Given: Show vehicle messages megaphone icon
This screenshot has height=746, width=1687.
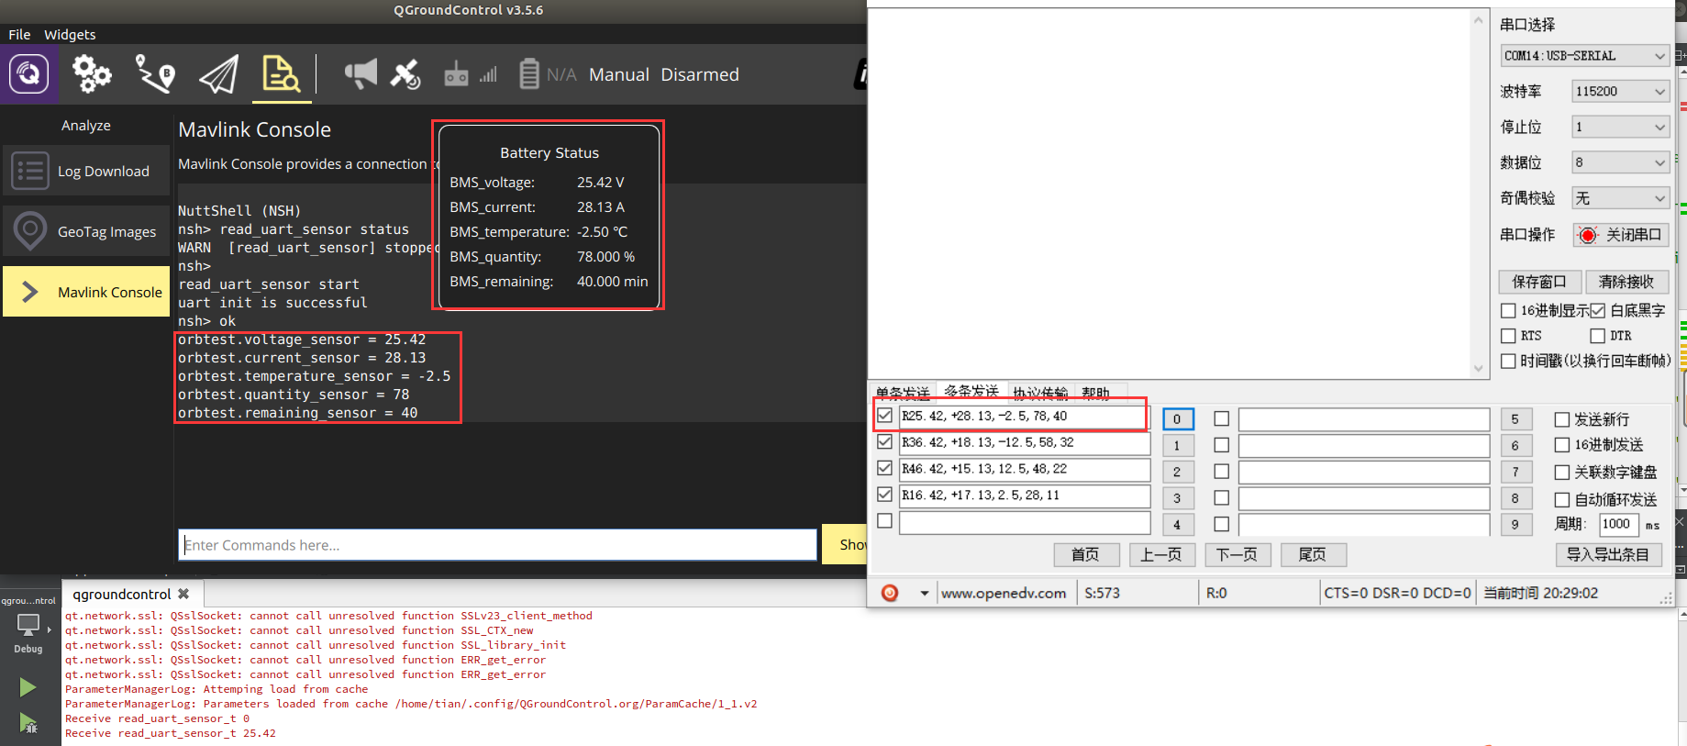Looking at the screenshot, I should (x=361, y=74).
